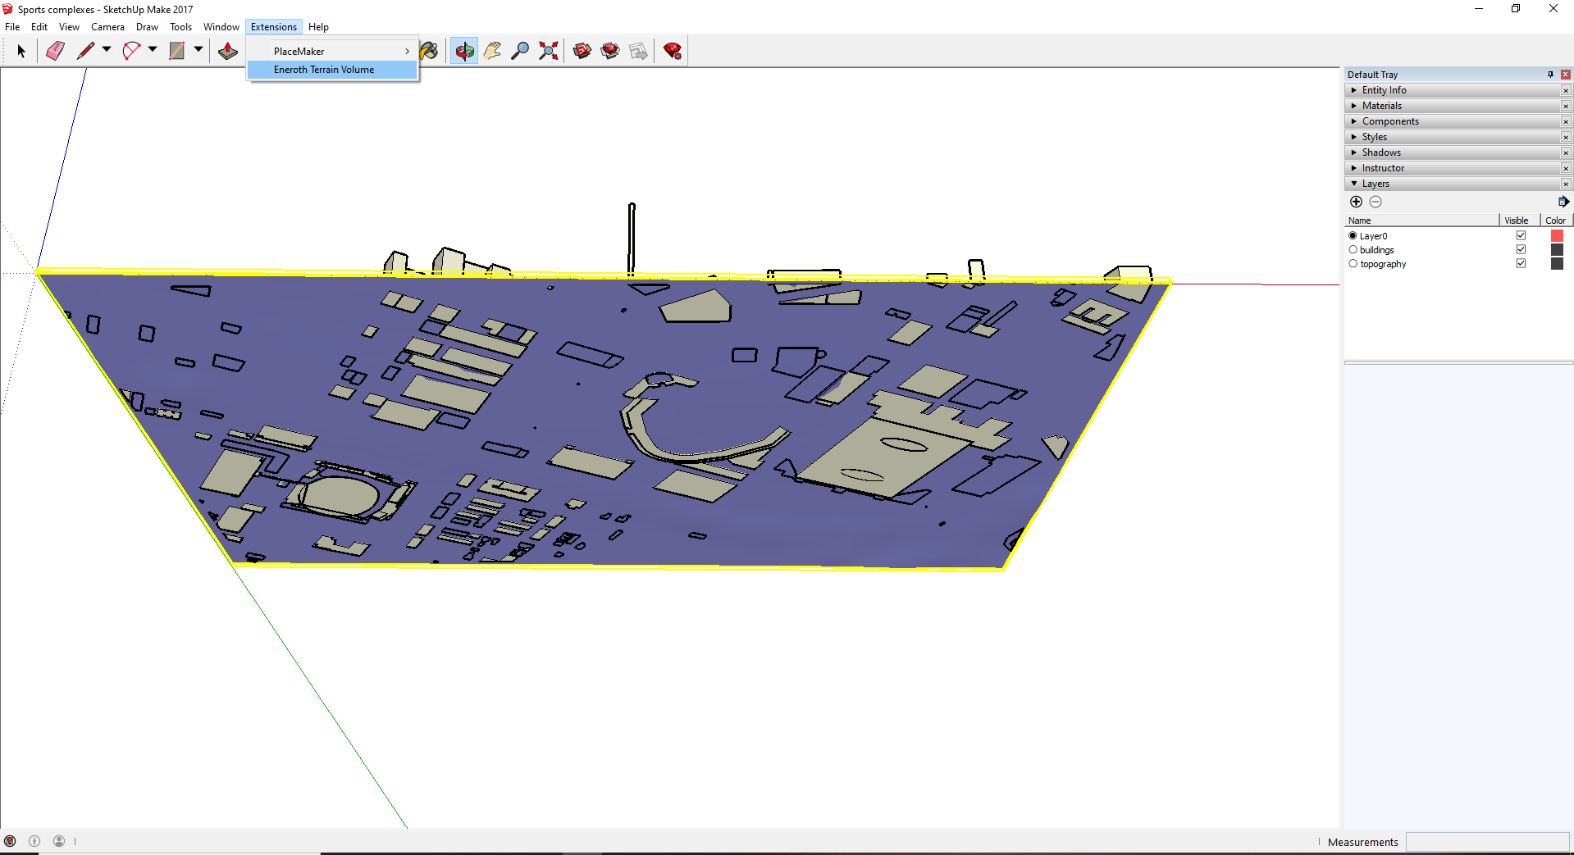Screen dimensions: 1574x855
Task: Activate the Select arrow tool
Action: (21, 51)
